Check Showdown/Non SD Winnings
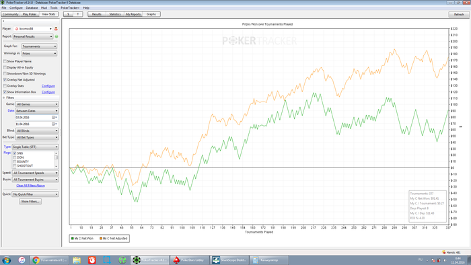This screenshot has height=265, width=471. [x=5, y=73]
